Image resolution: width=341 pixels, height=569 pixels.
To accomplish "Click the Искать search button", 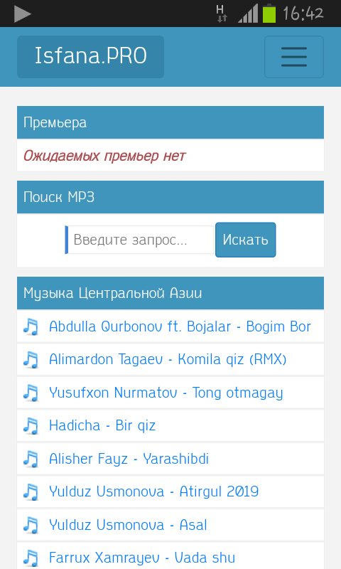I will point(245,240).
